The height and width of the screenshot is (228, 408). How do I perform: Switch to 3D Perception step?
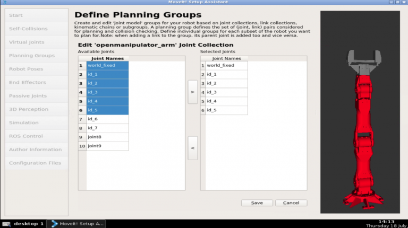[37, 109]
